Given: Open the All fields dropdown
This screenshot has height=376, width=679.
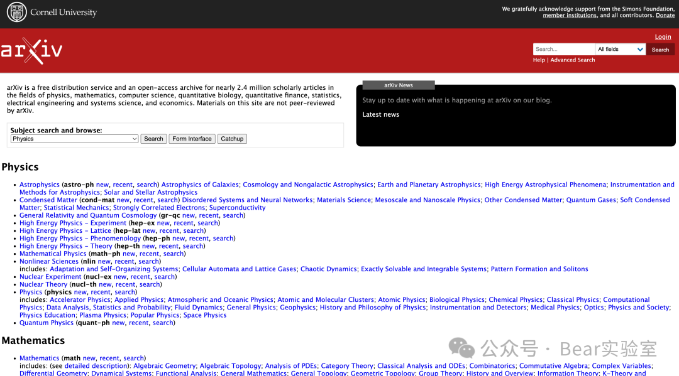Looking at the screenshot, I should 620,50.
